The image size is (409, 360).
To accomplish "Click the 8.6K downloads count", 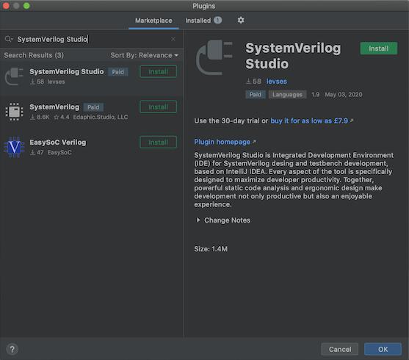I will (x=40, y=117).
